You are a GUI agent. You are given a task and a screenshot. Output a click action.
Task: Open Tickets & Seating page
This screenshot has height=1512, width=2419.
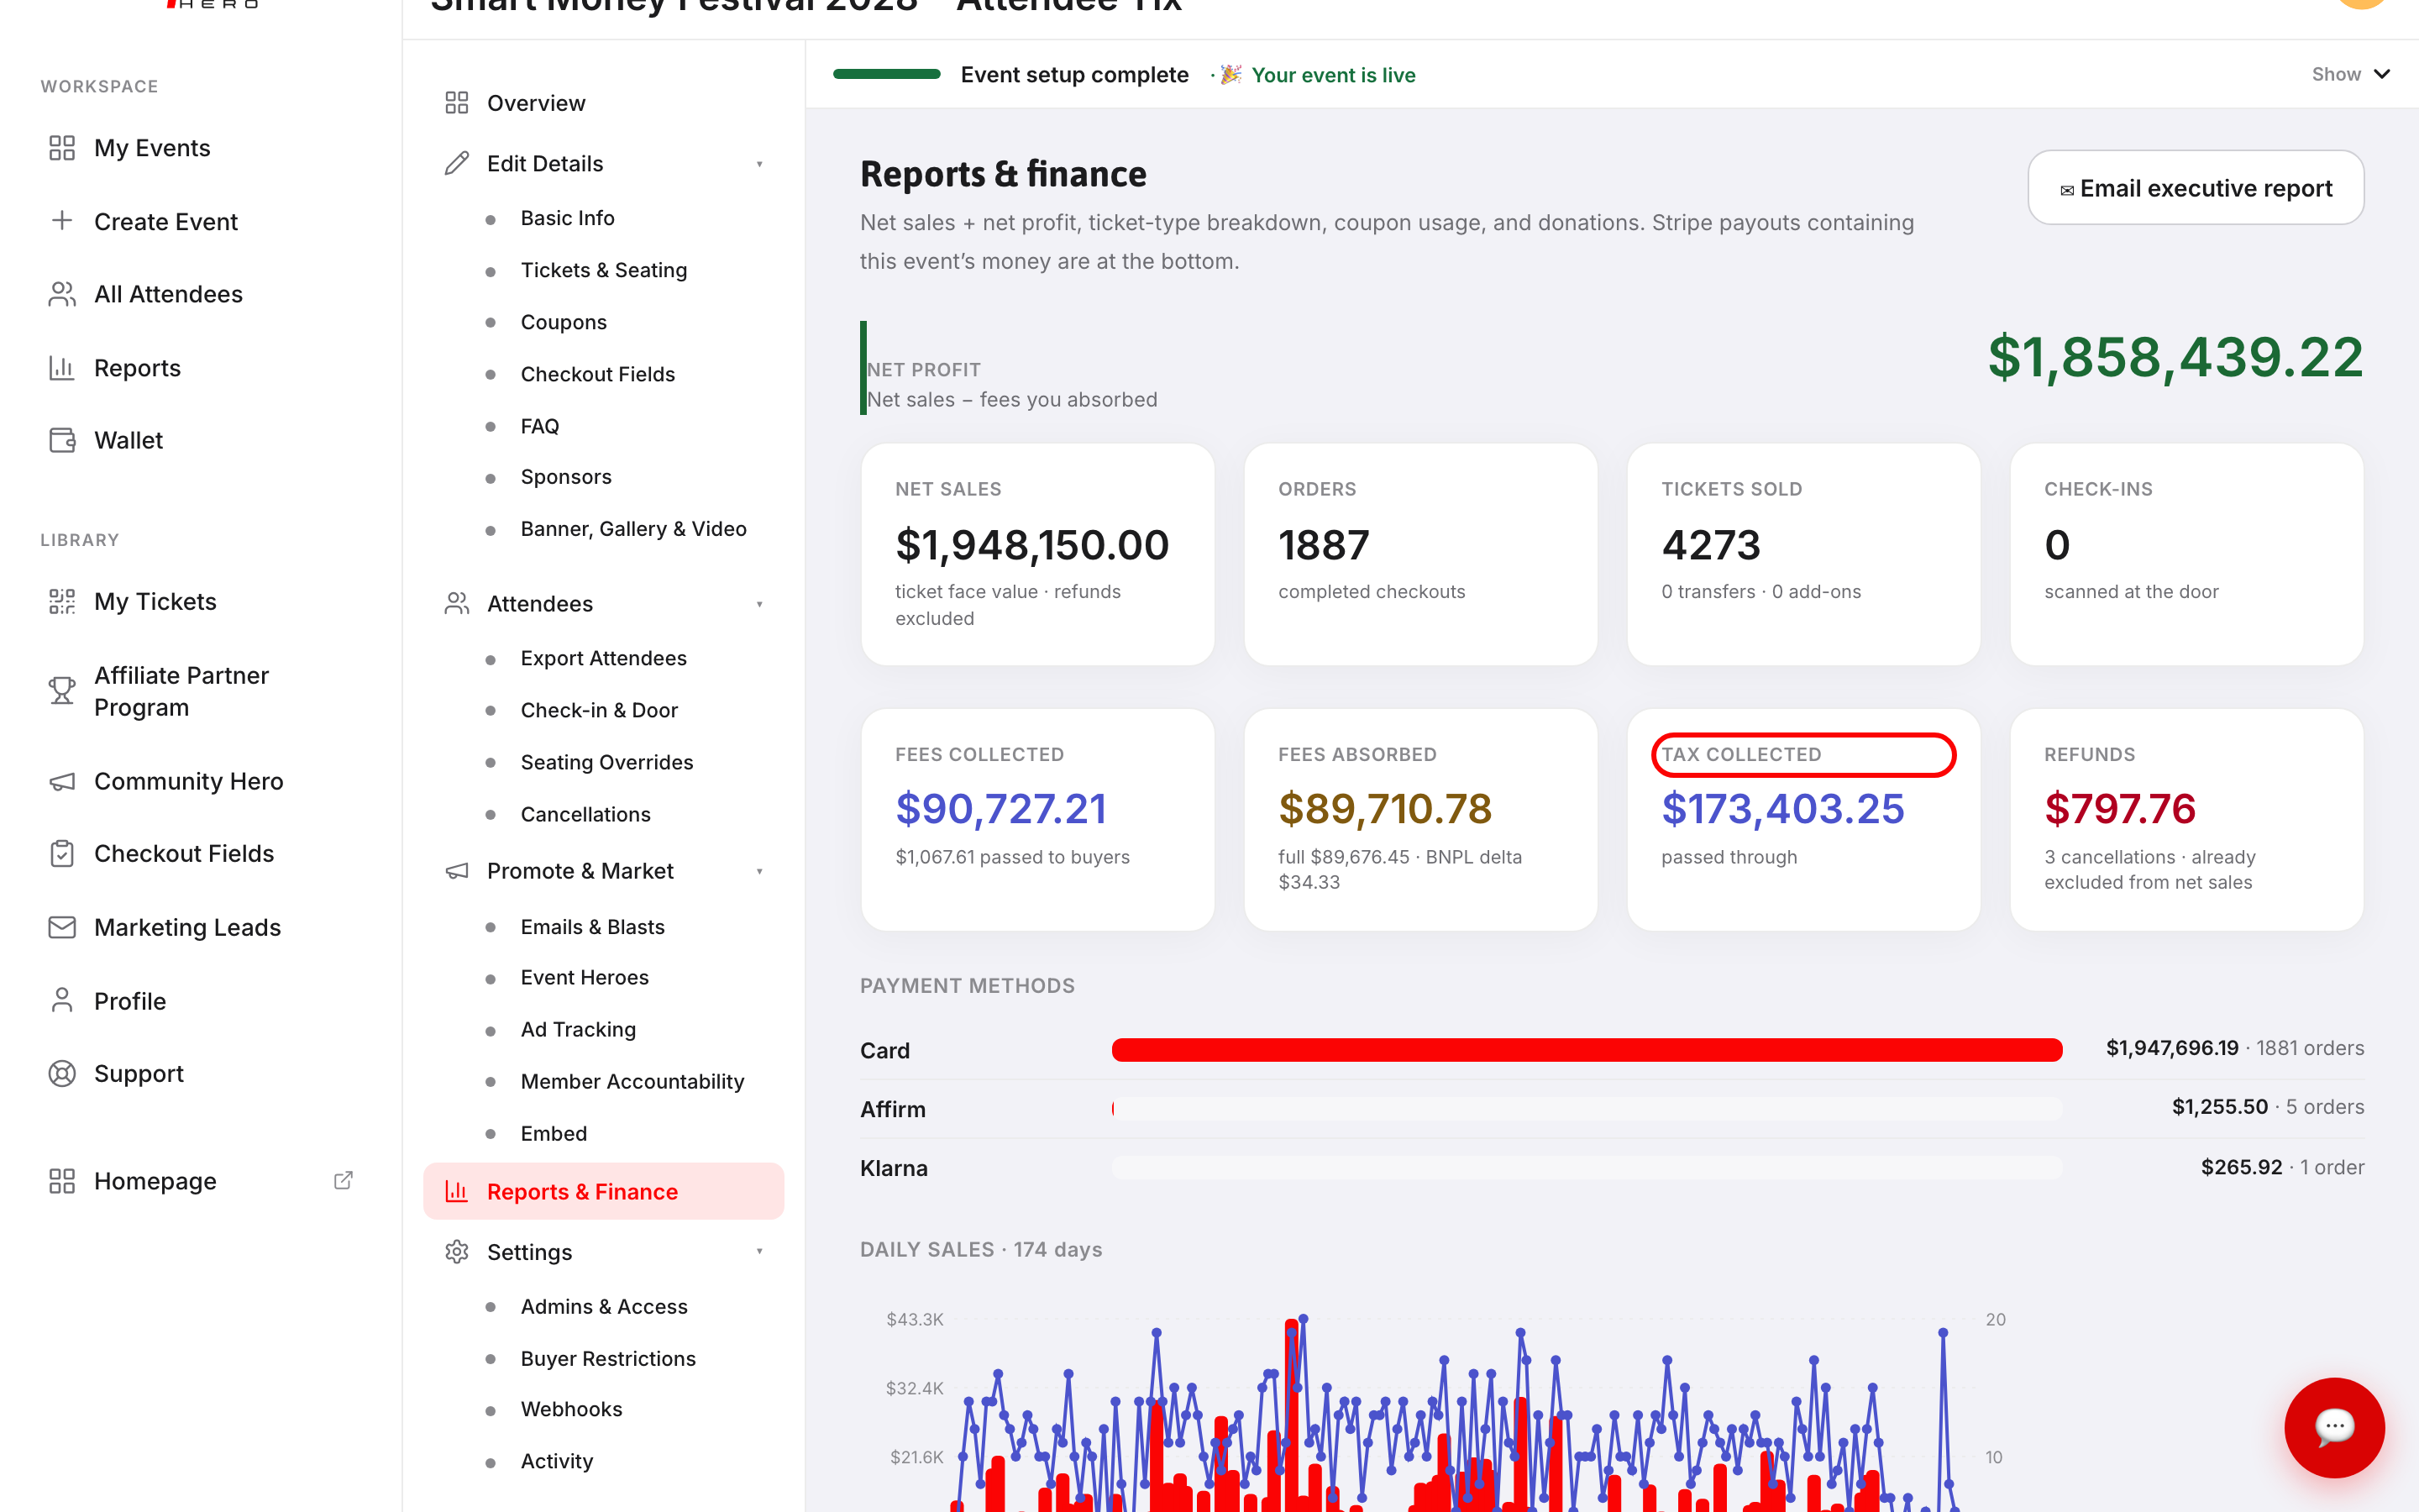pos(604,270)
